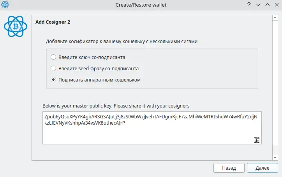Image resolution: width=282 pixels, height=177 pixels.
Task: Click the Zpub master public key text
Action: pos(151,120)
